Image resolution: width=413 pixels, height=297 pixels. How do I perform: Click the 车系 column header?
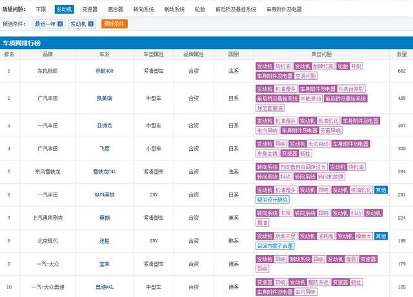click(x=105, y=55)
